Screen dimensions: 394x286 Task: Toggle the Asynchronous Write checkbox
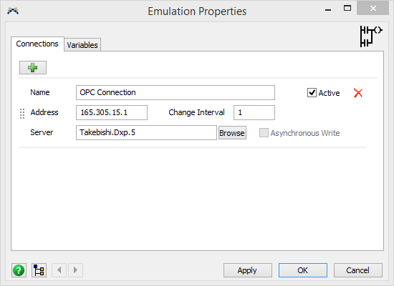point(264,133)
